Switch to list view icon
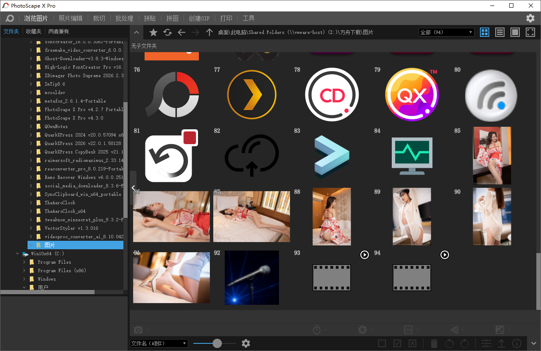541x351 pixels. pos(500,32)
